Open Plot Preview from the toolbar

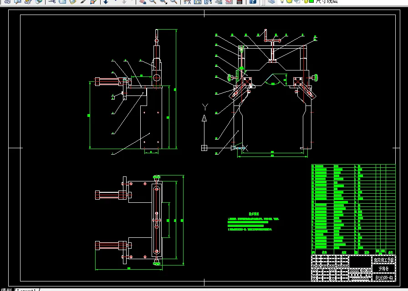click(x=17, y=2)
